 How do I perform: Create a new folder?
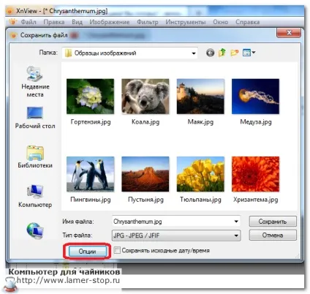(234, 53)
